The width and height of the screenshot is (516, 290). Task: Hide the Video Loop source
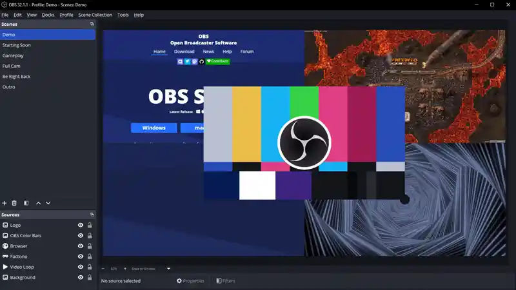pyautogui.click(x=80, y=267)
